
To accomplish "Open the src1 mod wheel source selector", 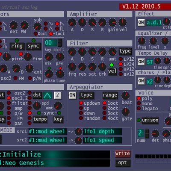I will coord(48,131).
